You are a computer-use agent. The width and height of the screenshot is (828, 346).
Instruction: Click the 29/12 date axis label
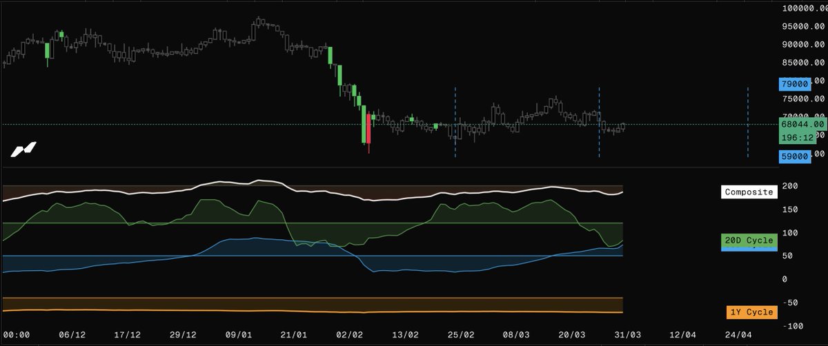pyautogui.click(x=183, y=334)
